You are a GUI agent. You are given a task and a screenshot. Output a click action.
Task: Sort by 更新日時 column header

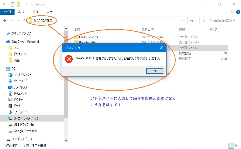click(148, 30)
